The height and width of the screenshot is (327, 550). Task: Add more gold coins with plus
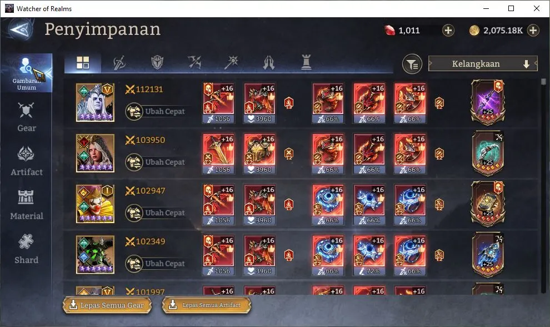(x=533, y=30)
